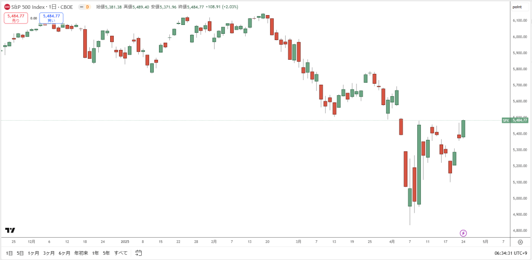The width and height of the screenshot is (532, 260).
Task: Select the 年初来 time range
Action: click(82, 253)
